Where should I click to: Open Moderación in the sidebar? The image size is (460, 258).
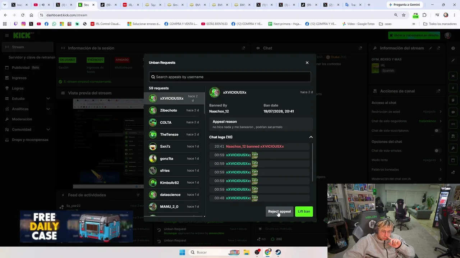[22, 119]
